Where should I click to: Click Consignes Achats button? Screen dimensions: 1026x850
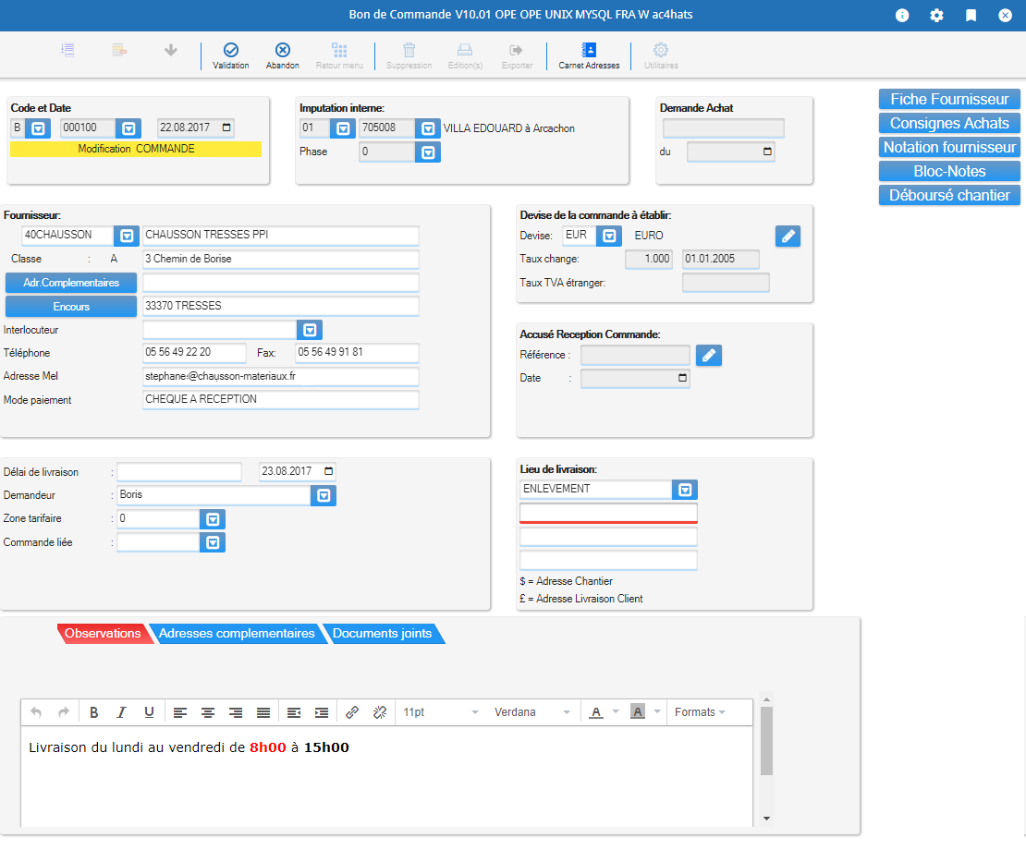point(948,124)
